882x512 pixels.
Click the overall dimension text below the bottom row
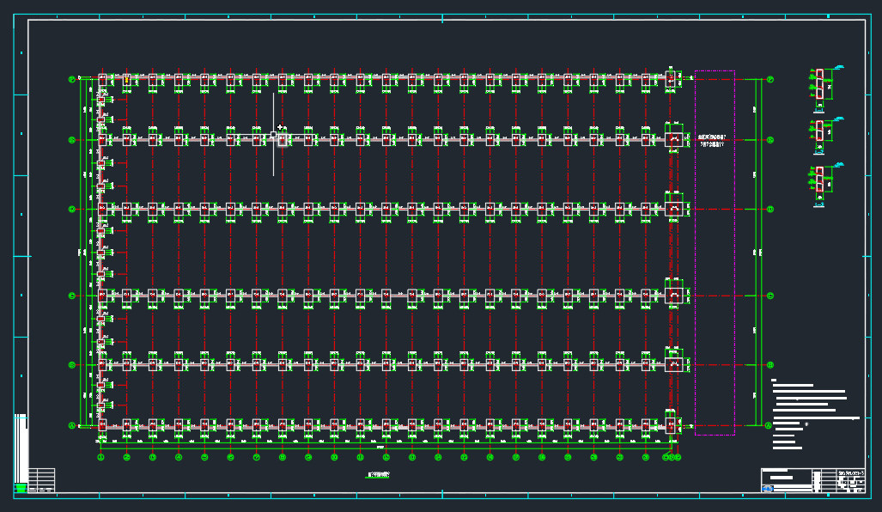pos(379,447)
